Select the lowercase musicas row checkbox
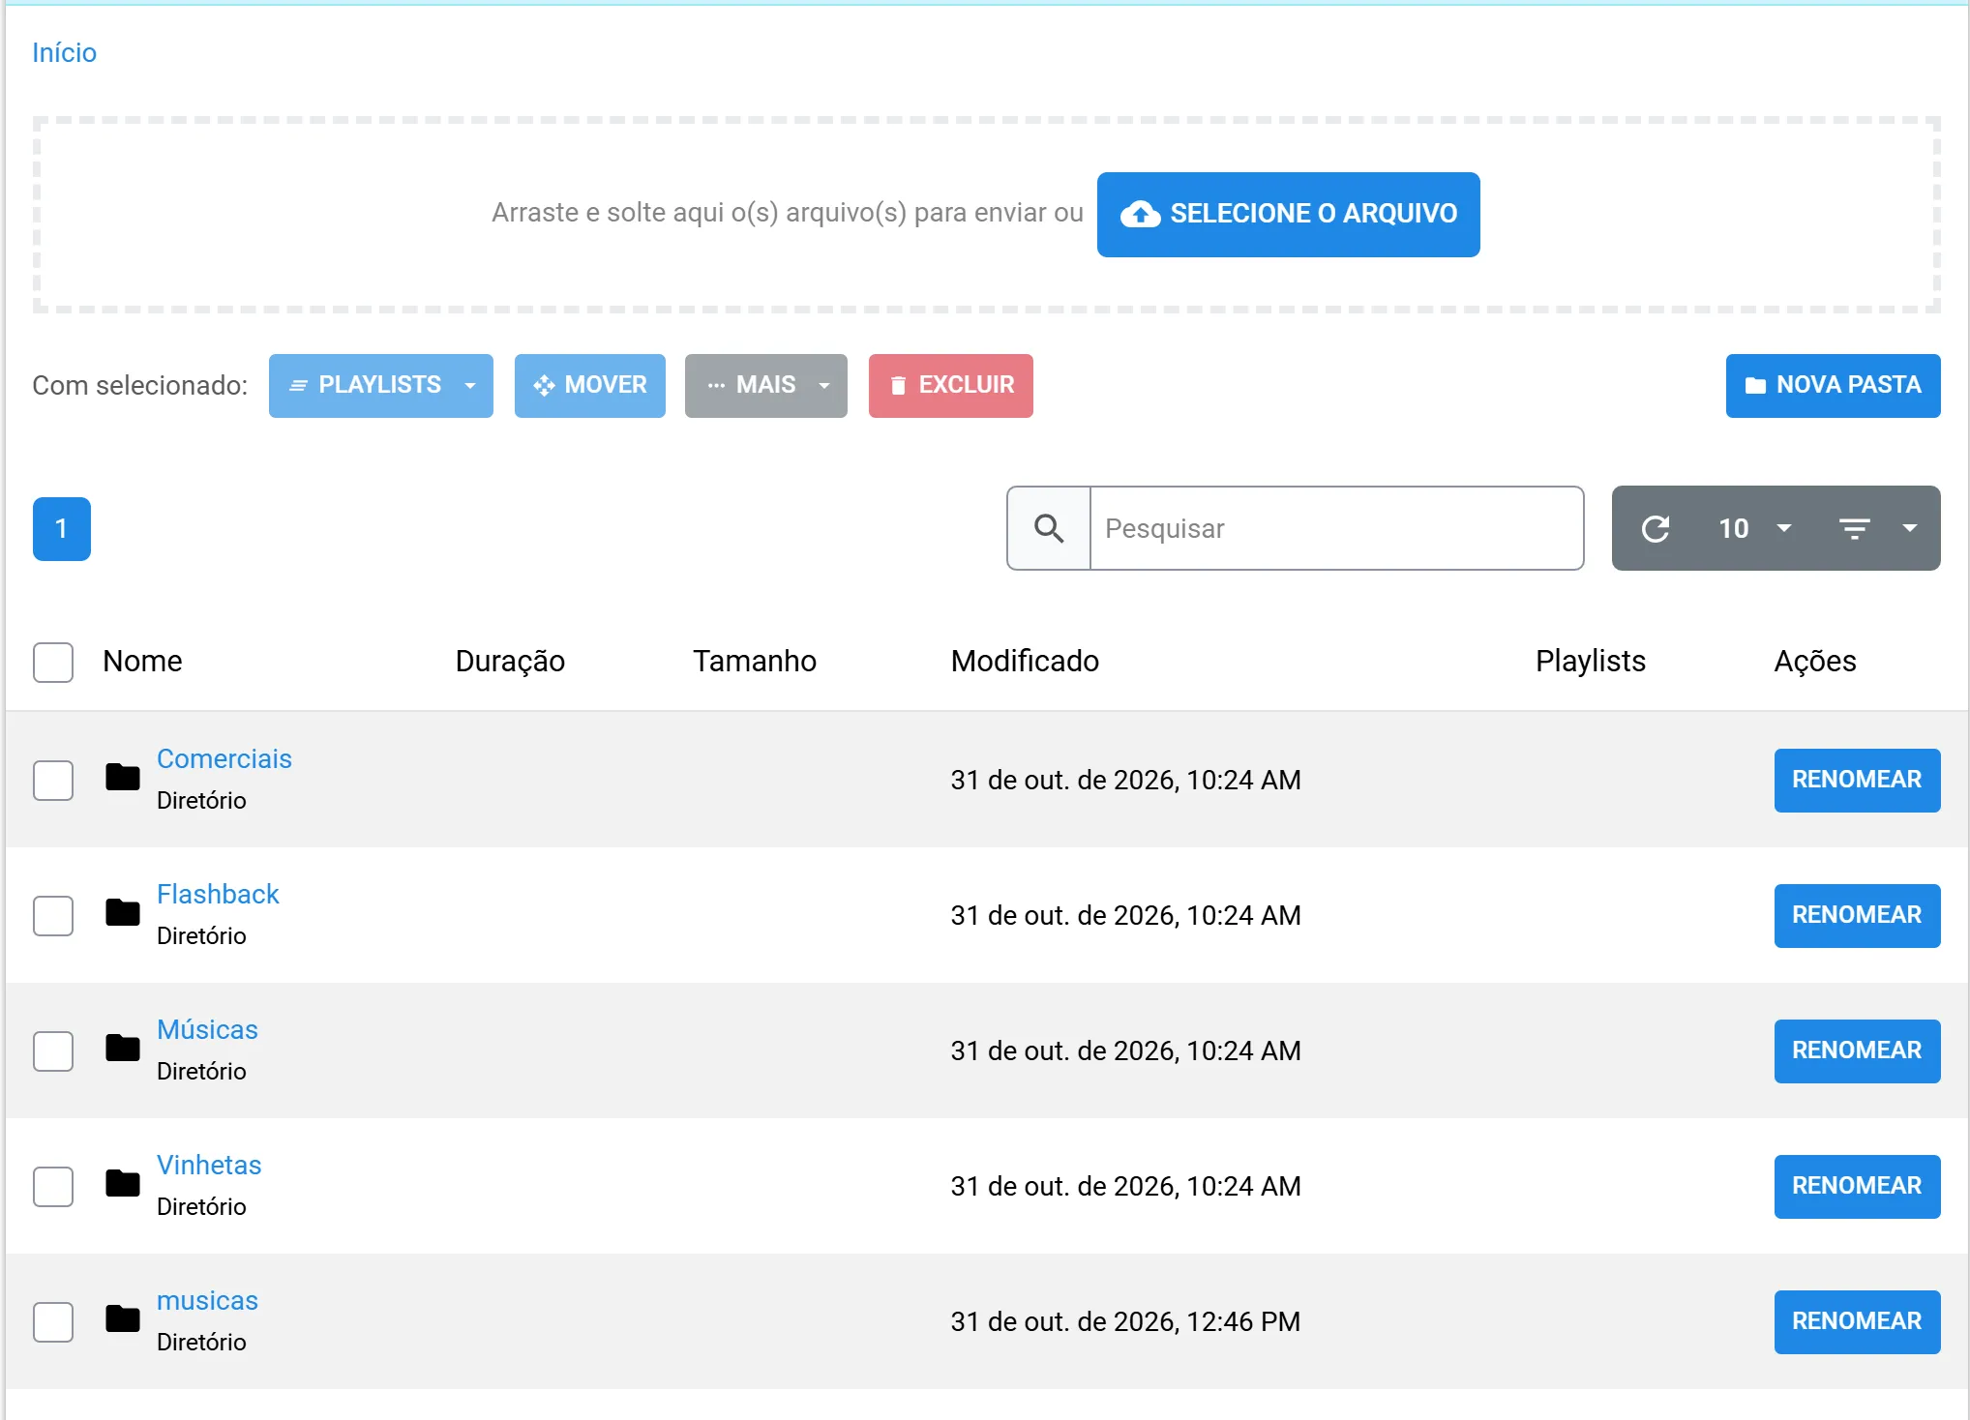Screen dimensions: 1970x1420 [53, 1322]
